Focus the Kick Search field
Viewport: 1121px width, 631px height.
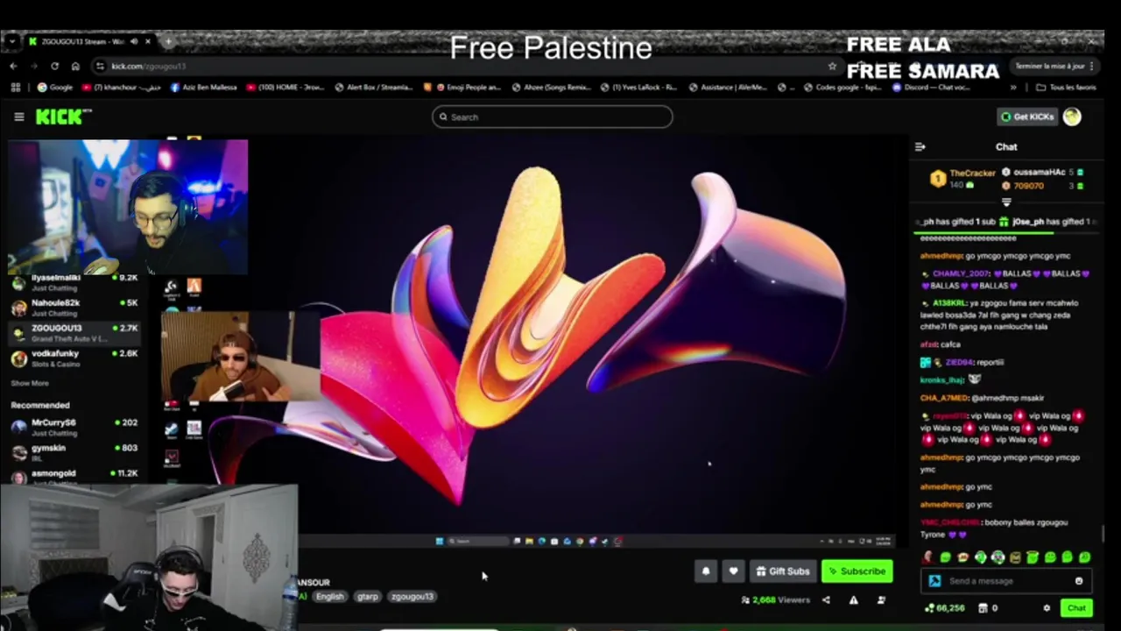pos(552,117)
